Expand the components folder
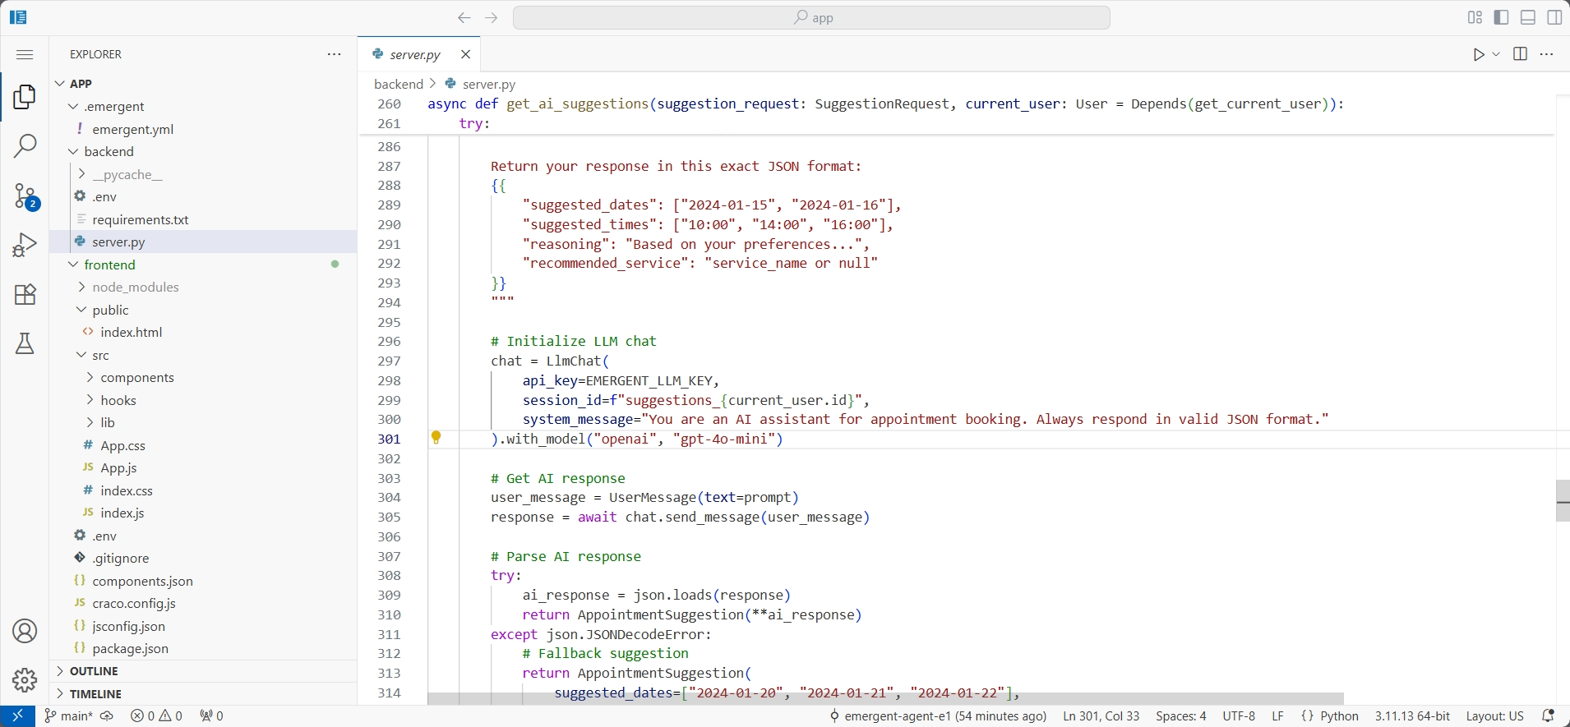The height and width of the screenshot is (727, 1570). click(x=203, y=378)
